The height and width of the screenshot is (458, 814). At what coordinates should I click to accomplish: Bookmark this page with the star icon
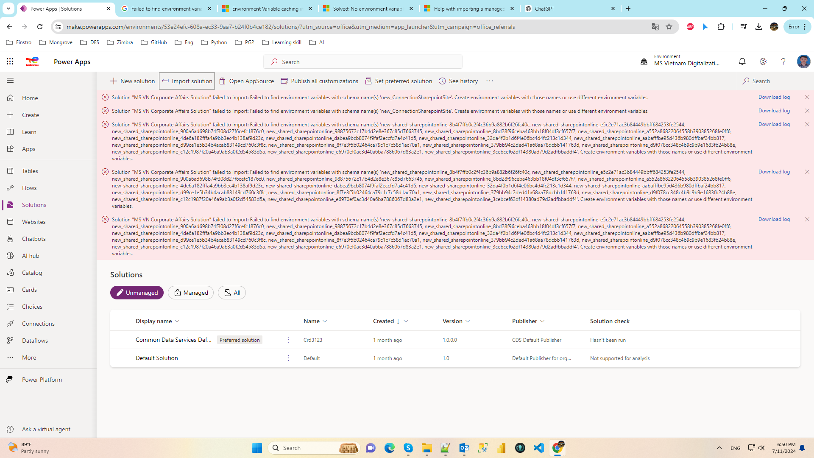tap(669, 27)
